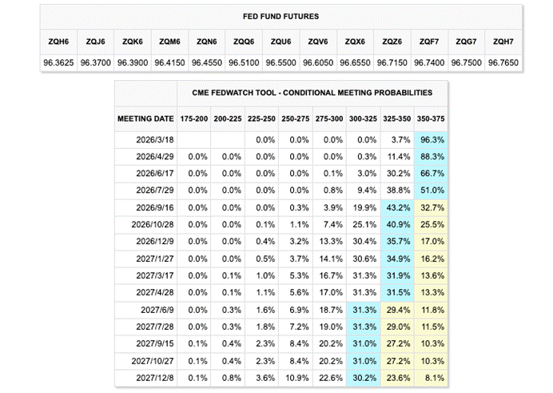Click the 350-375 rate range header

(x=431, y=118)
